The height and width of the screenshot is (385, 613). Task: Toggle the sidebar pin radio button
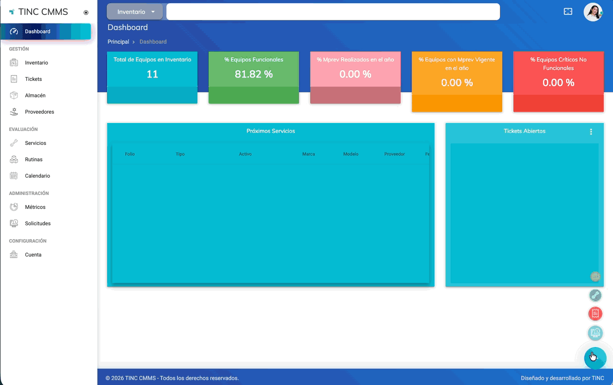point(86,12)
